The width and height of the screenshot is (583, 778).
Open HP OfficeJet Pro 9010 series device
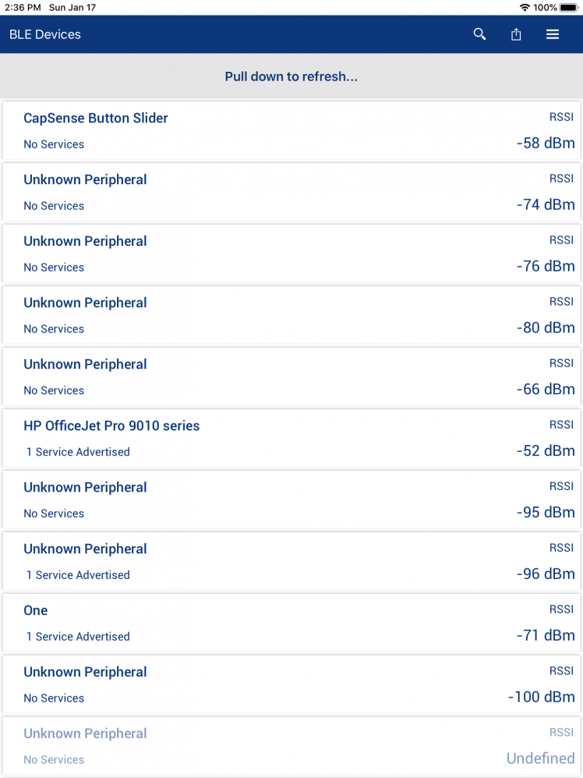pos(291,438)
